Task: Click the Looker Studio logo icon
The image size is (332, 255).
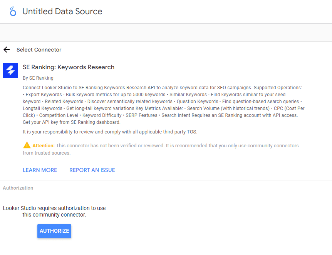Action: tap(13, 12)
